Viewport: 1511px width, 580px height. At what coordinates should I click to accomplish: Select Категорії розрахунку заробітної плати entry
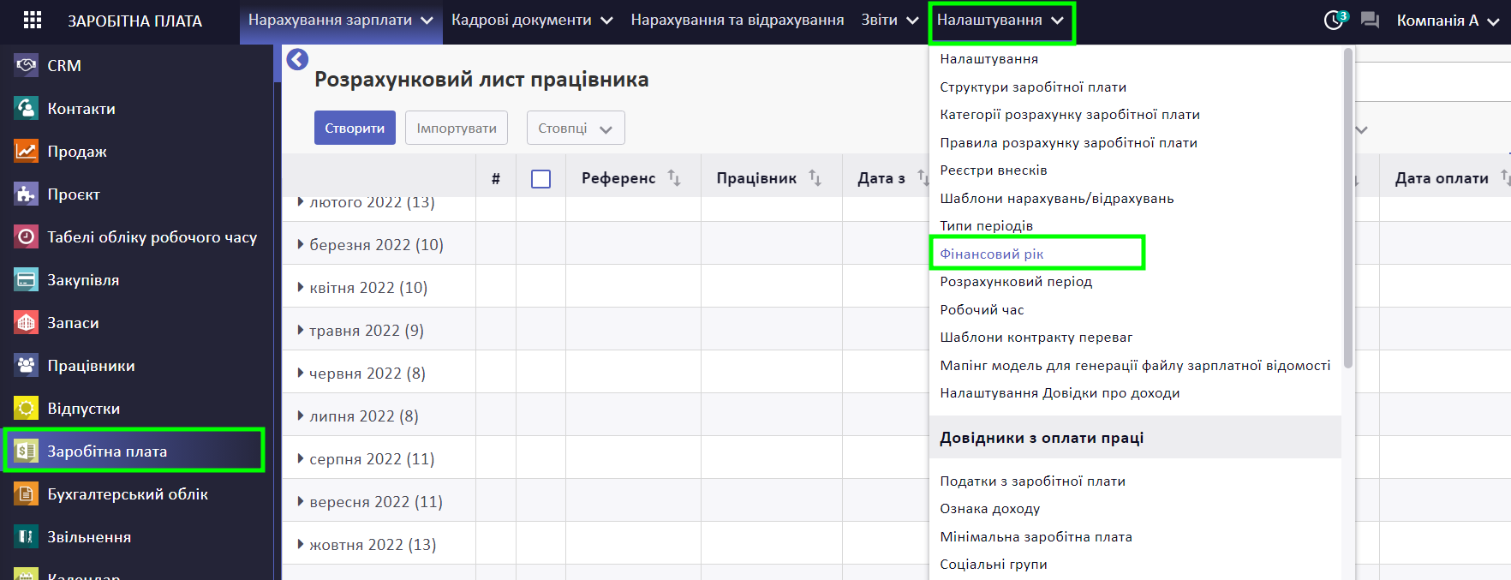pos(1070,115)
